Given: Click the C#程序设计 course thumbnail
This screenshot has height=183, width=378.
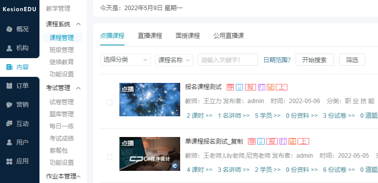Looking at the screenshot, I should tap(150, 154).
